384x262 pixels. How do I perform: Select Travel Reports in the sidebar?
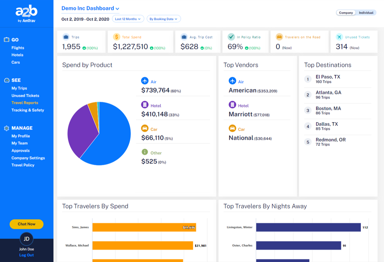click(24, 103)
